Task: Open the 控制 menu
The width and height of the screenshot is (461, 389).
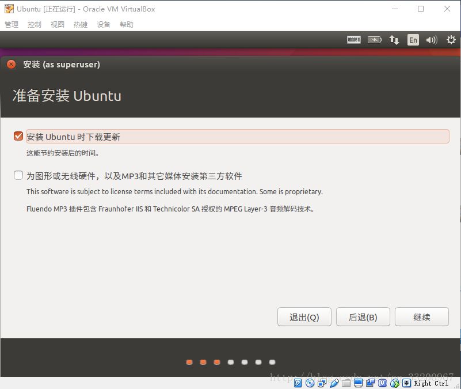Action: click(35, 24)
